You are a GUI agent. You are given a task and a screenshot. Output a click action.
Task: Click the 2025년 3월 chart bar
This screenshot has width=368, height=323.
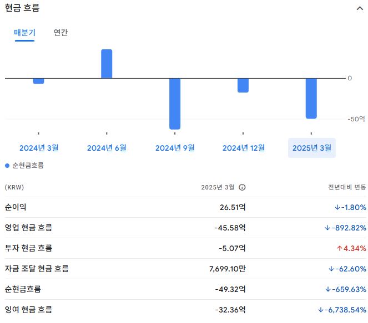coord(311,99)
